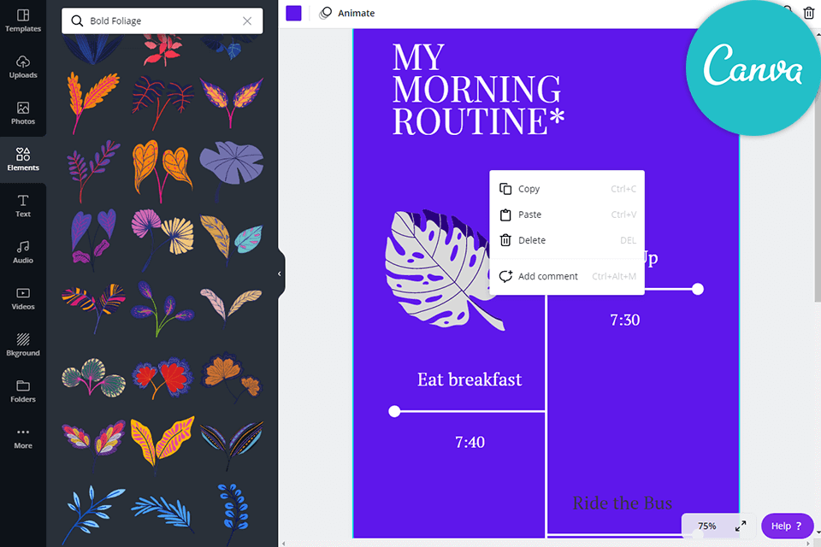This screenshot has height=547, width=821.
Task: Add the dark red veined leaves element
Action: point(162,102)
